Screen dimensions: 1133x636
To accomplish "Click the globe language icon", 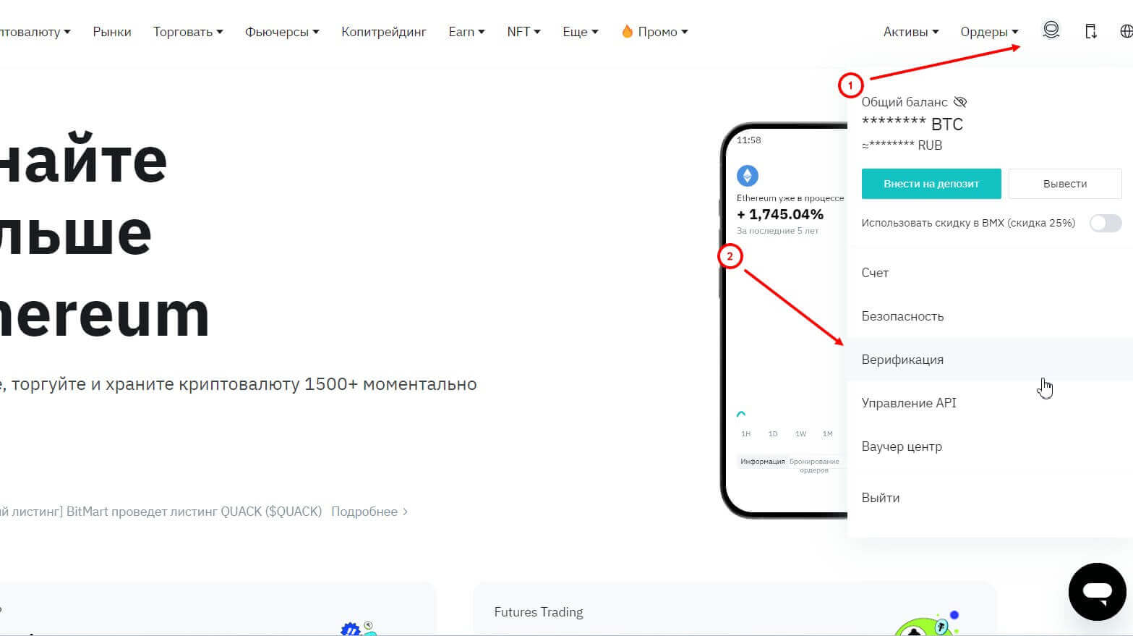I will [x=1126, y=31].
